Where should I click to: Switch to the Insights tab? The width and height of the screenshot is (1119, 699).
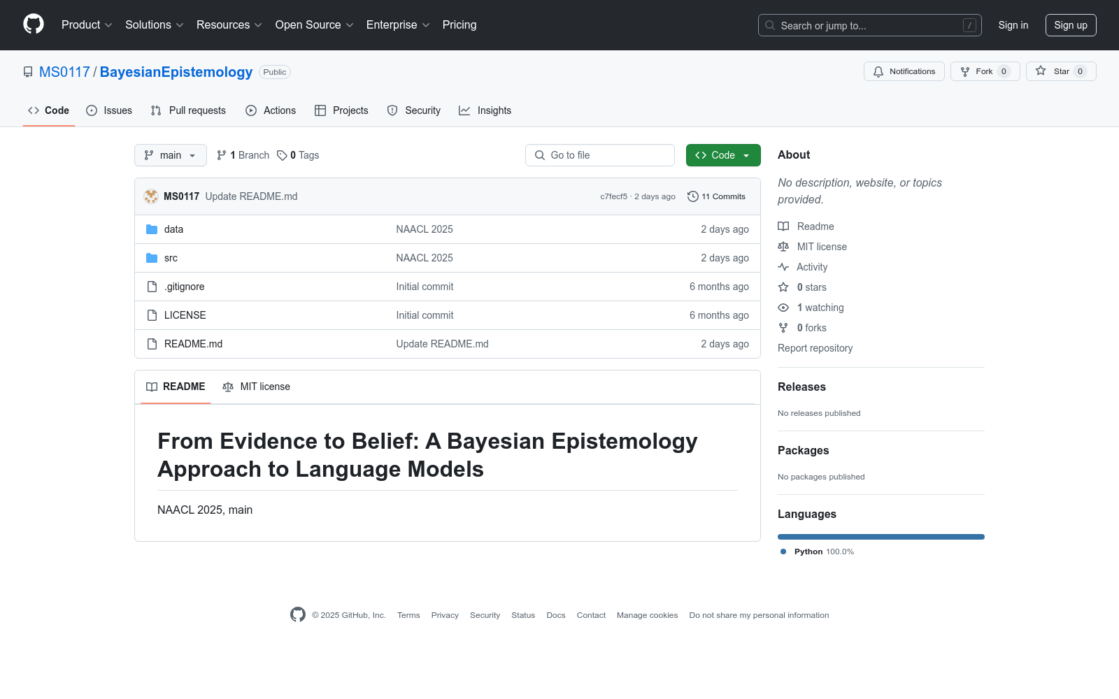(485, 110)
